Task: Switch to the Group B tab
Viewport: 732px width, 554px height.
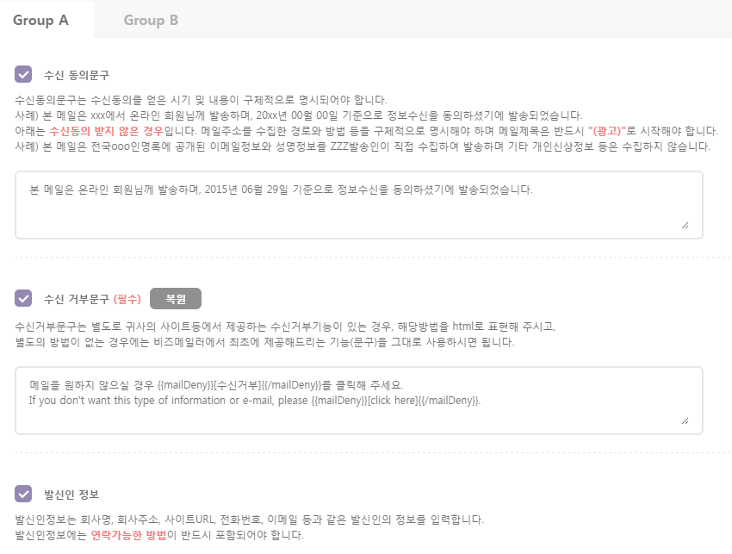Action: (x=151, y=20)
